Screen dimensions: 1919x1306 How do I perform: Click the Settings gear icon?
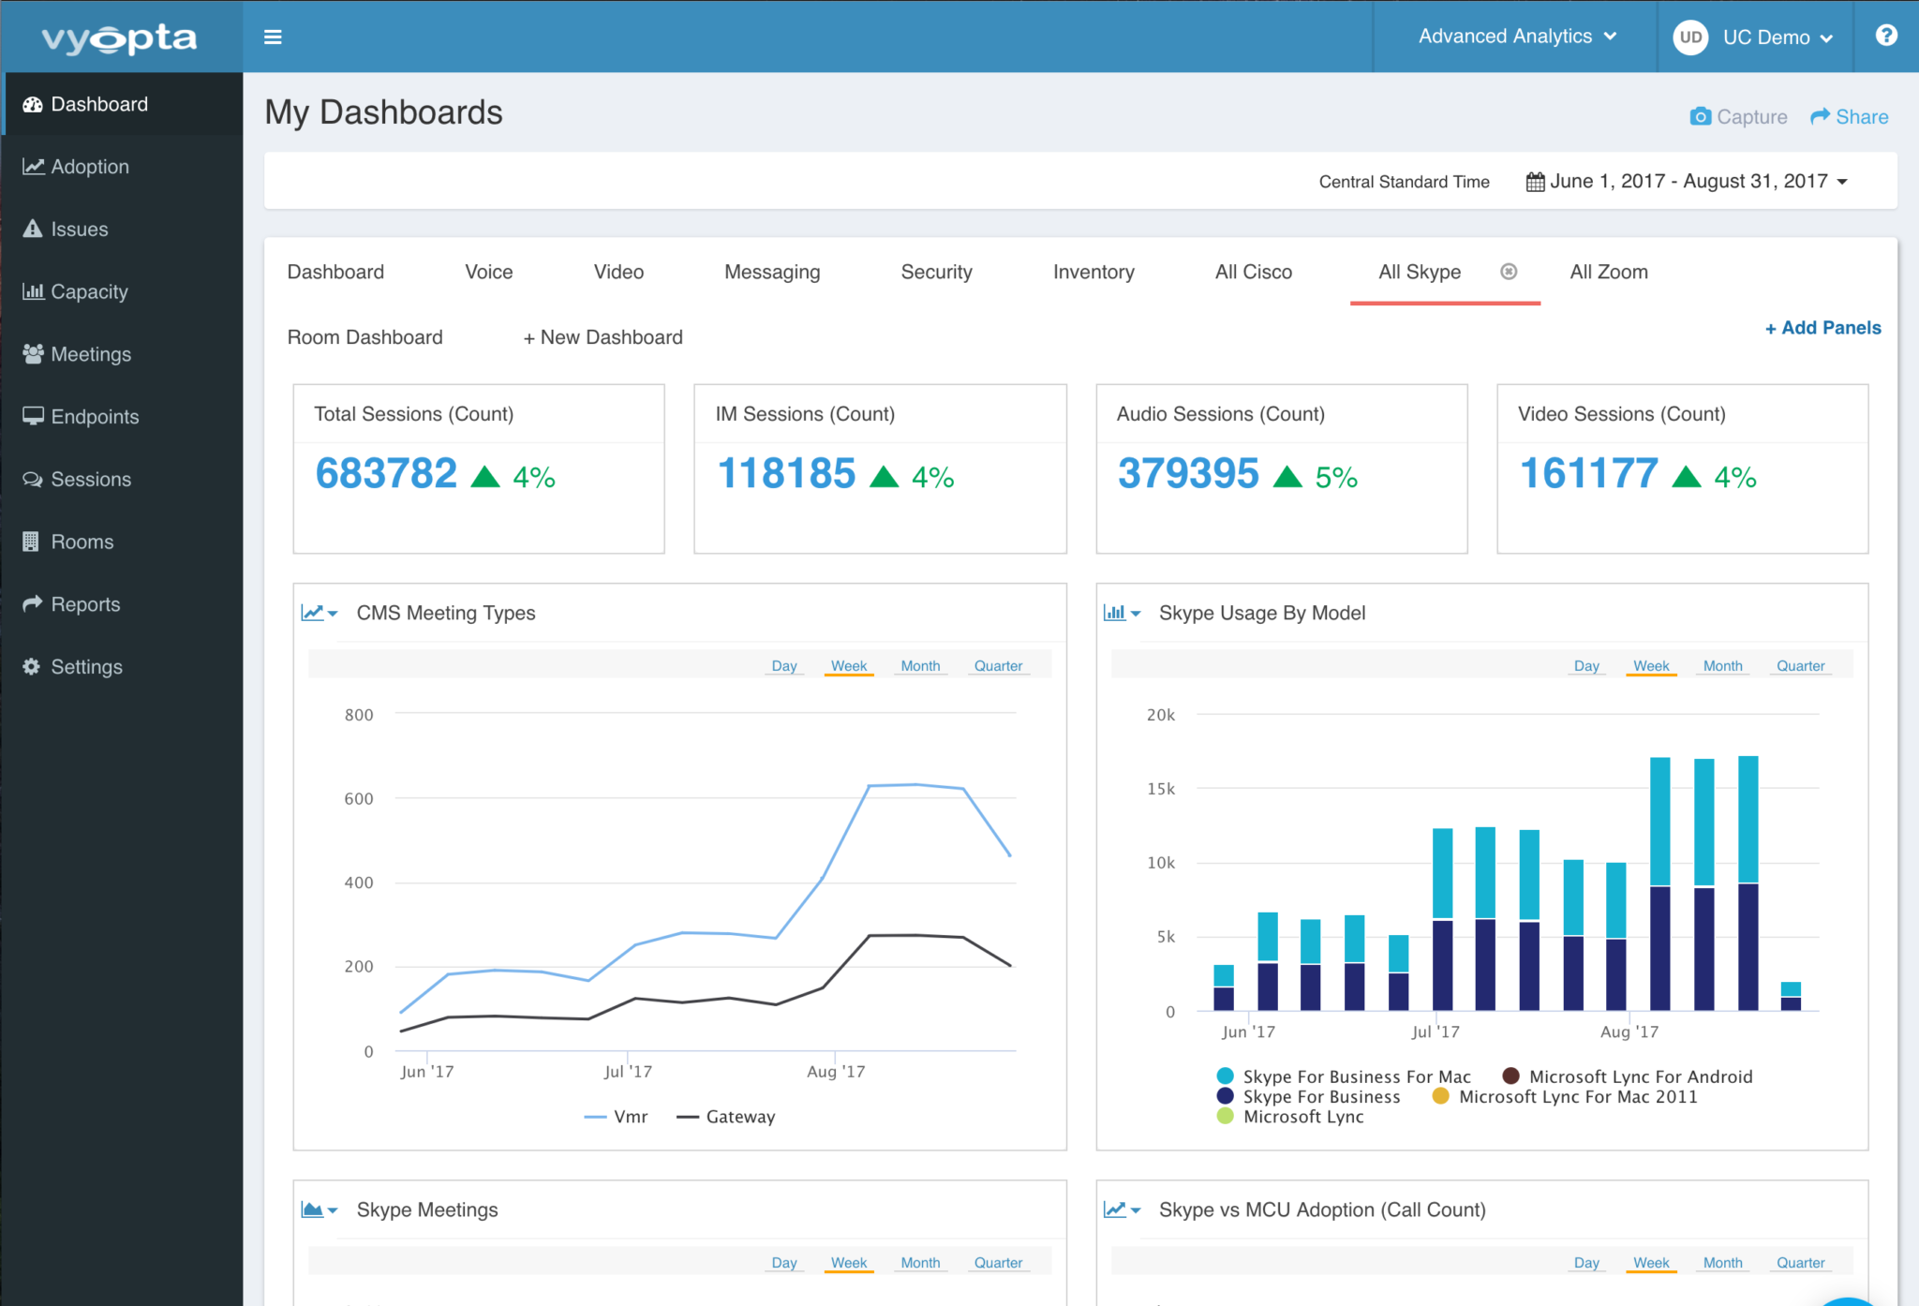(32, 666)
